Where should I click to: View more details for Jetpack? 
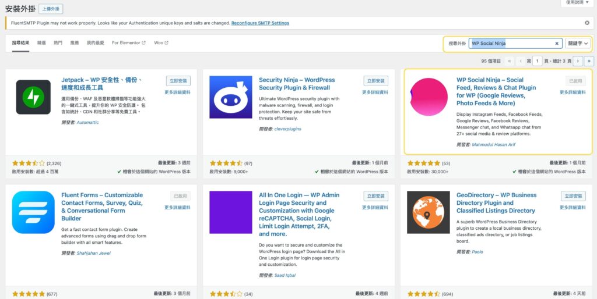(177, 92)
